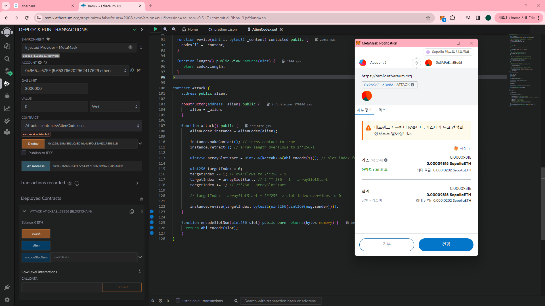Remove the ATTACK deployed contract instance

[x=142, y=212]
